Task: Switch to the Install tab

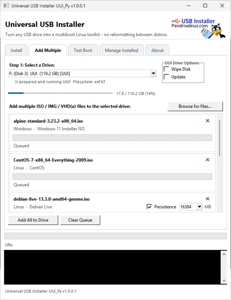Action: pyautogui.click(x=16, y=50)
